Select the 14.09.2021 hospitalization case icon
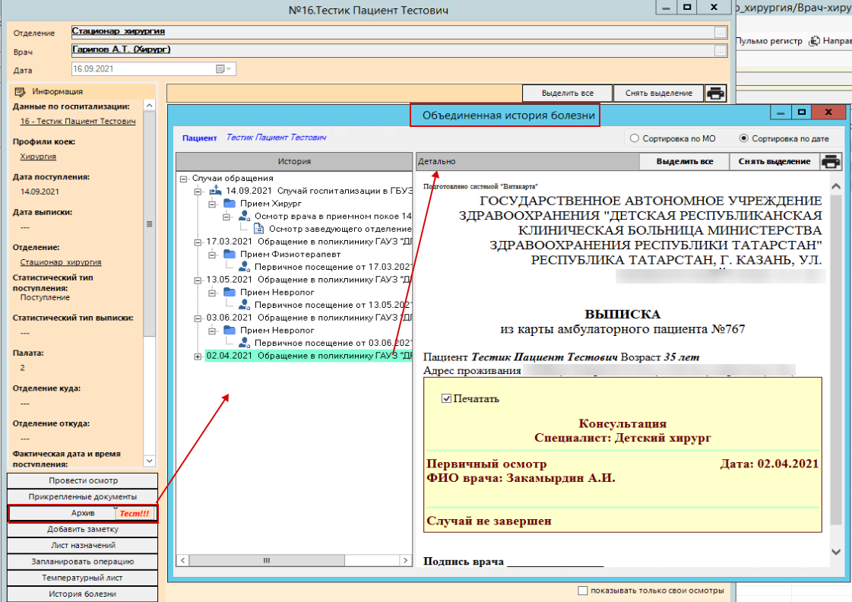This screenshot has width=852, height=602. click(216, 190)
